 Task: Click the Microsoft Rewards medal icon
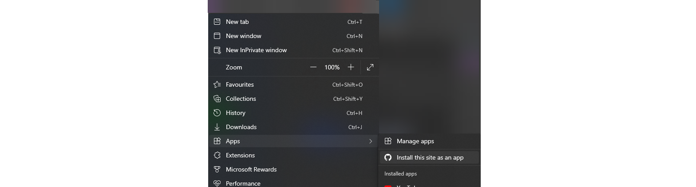pyautogui.click(x=217, y=169)
